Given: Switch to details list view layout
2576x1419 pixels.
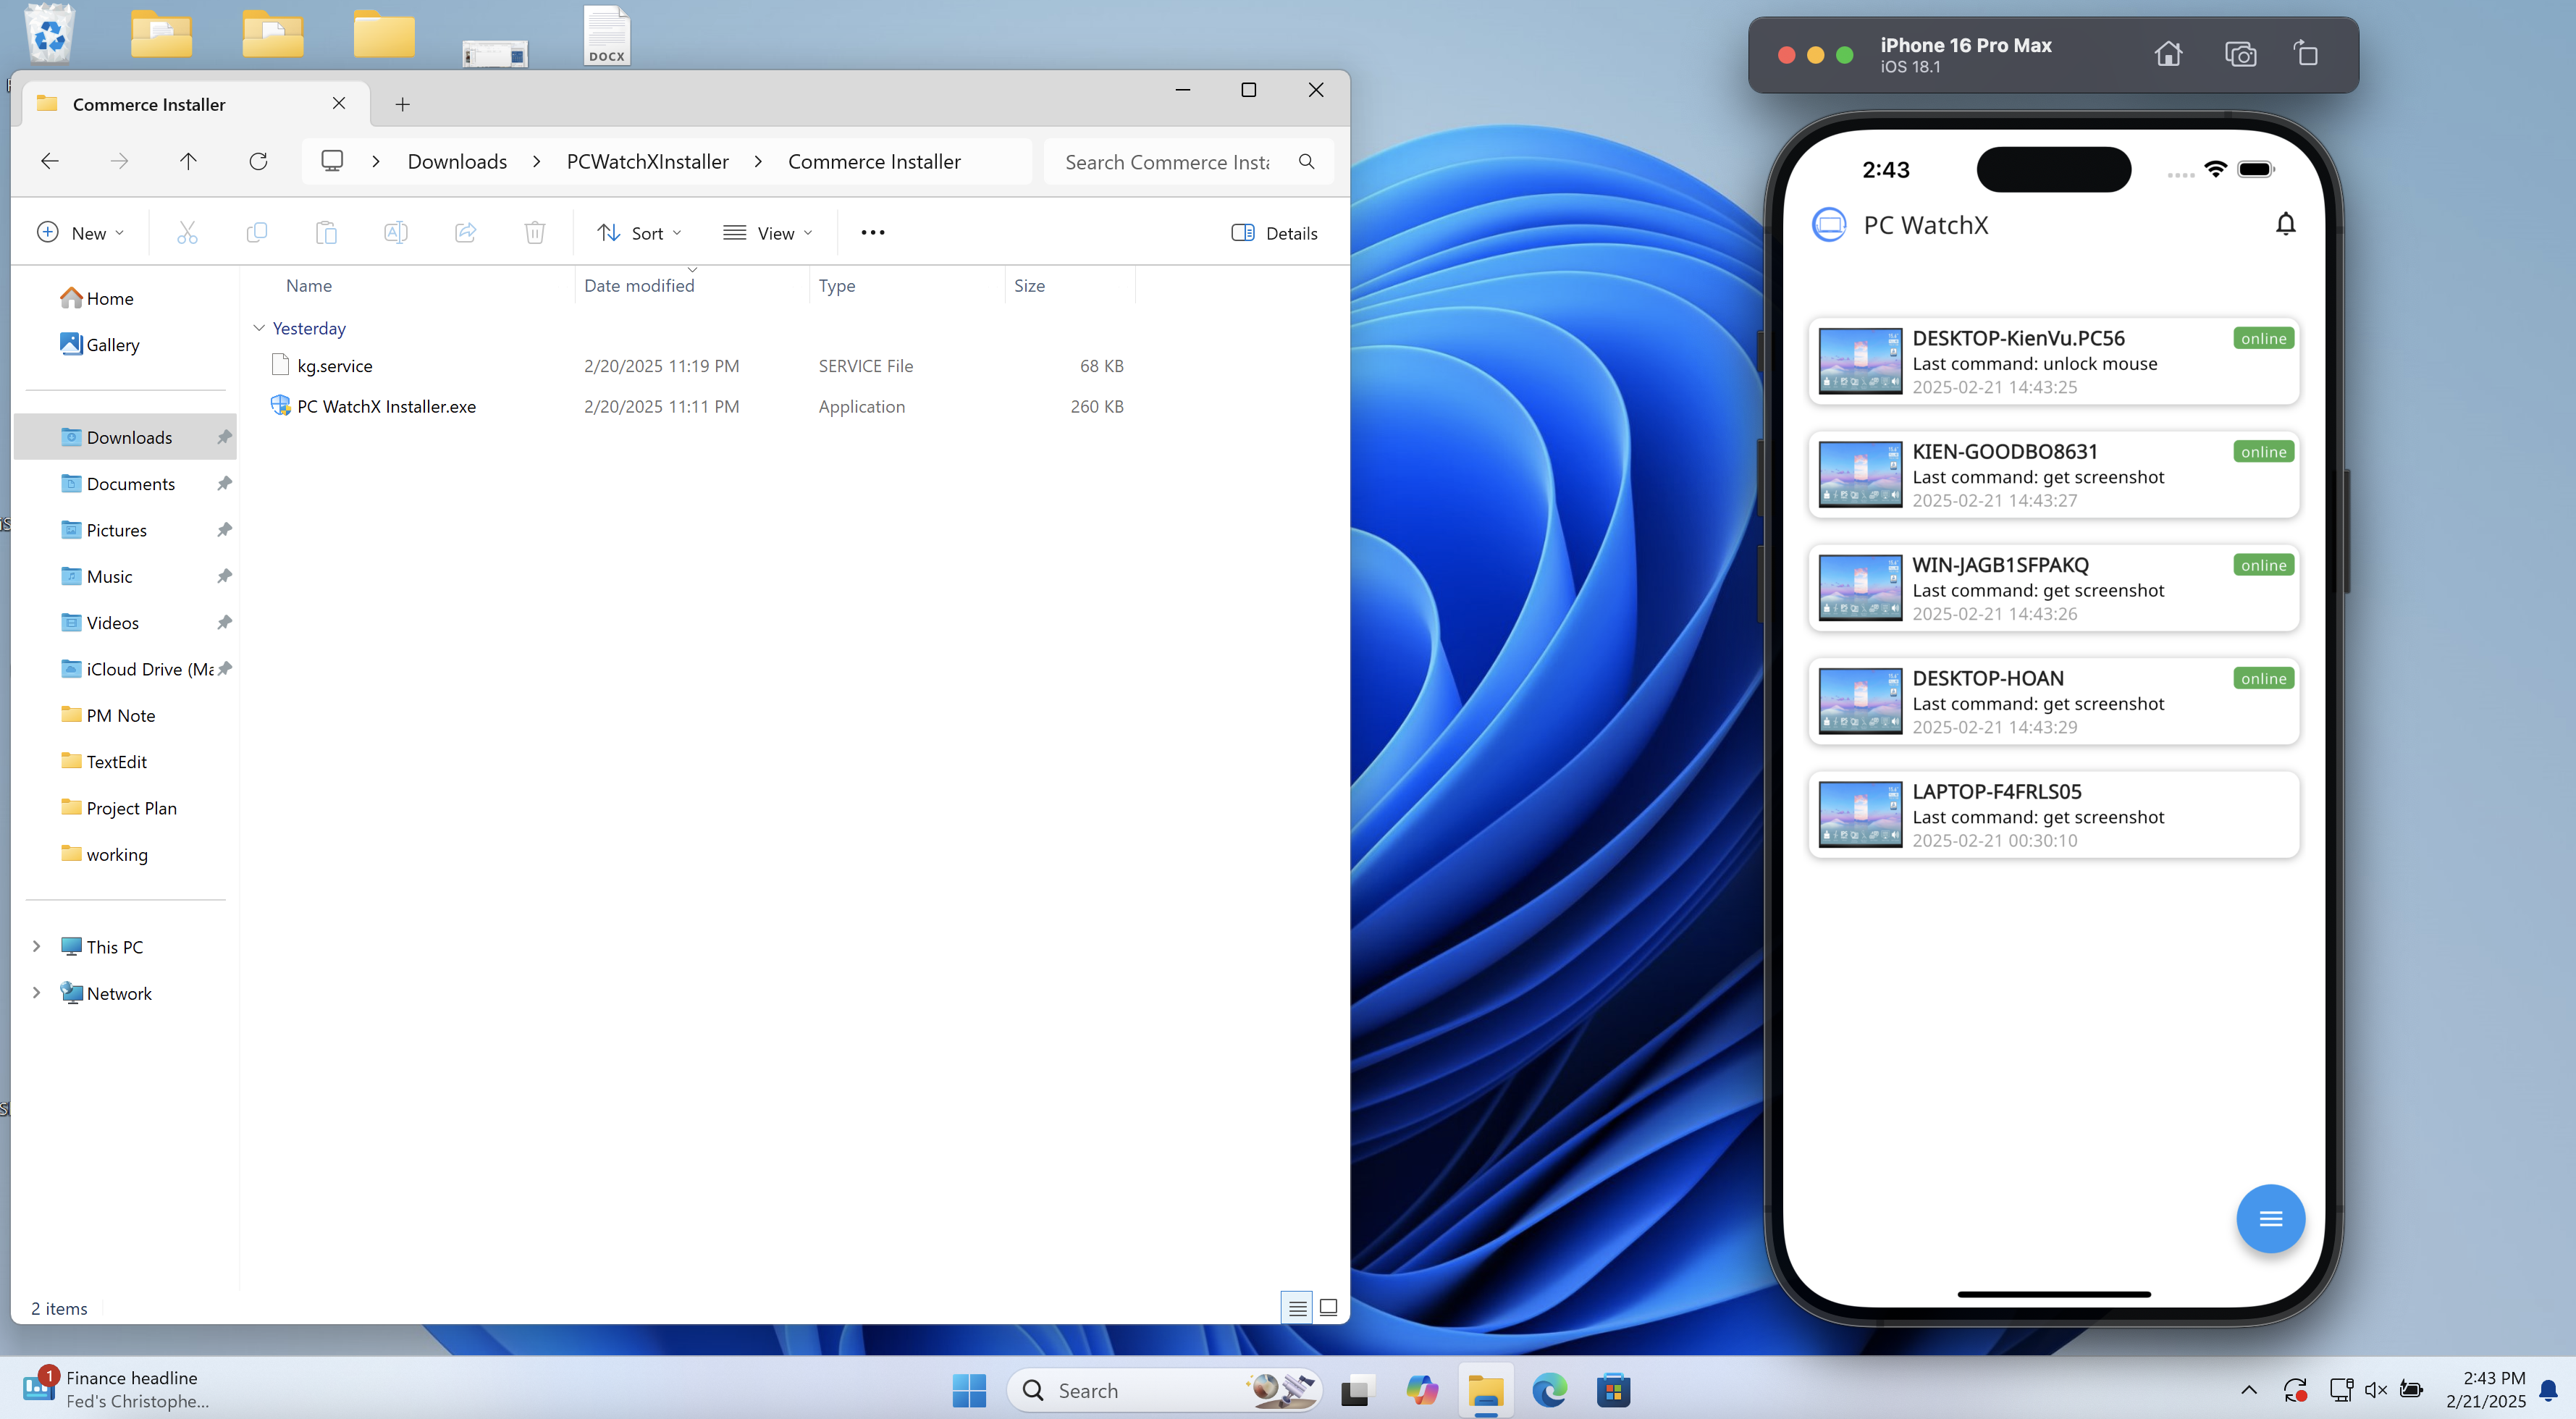Looking at the screenshot, I should pyautogui.click(x=1297, y=1307).
